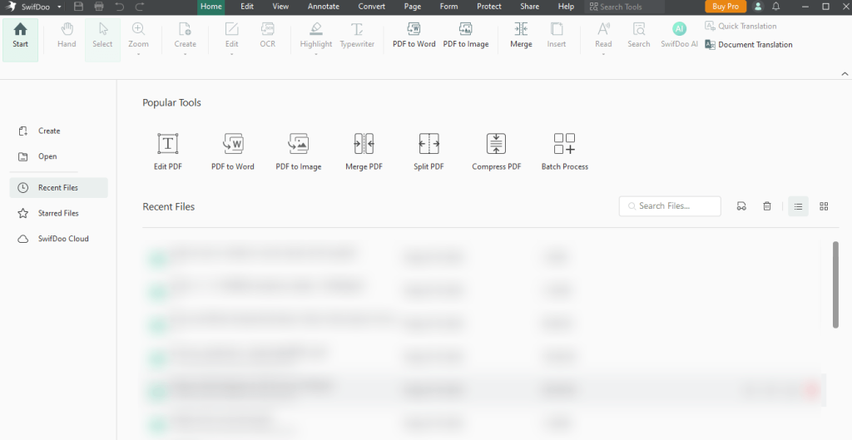Show Starred Files in sidebar
The width and height of the screenshot is (852, 440).
(48, 214)
